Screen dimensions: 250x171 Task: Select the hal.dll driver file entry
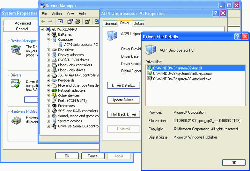(x=195, y=68)
